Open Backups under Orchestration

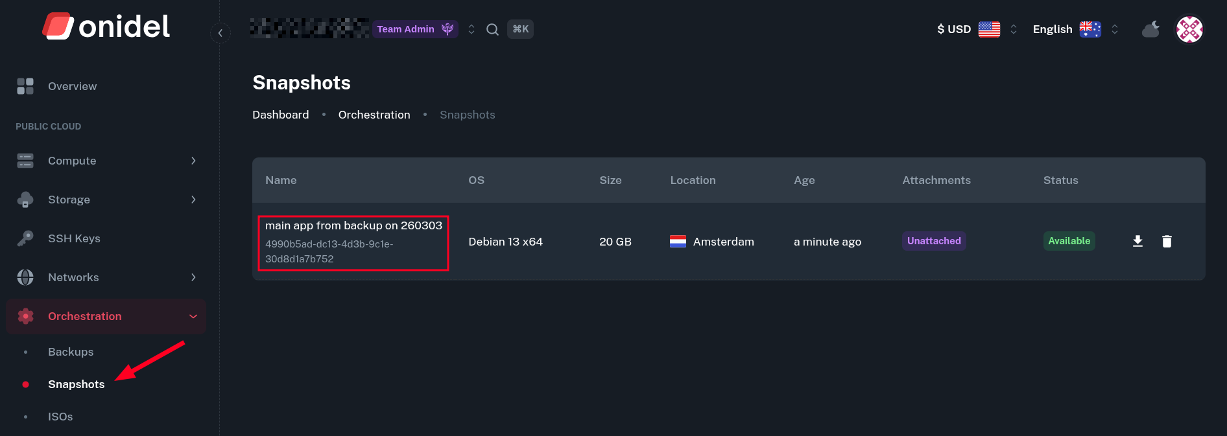click(x=71, y=352)
